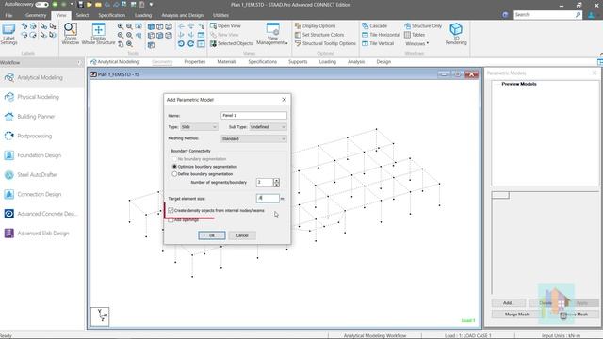
Task: Select Optimize boundary segmentation radio
Action: click(x=174, y=167)
